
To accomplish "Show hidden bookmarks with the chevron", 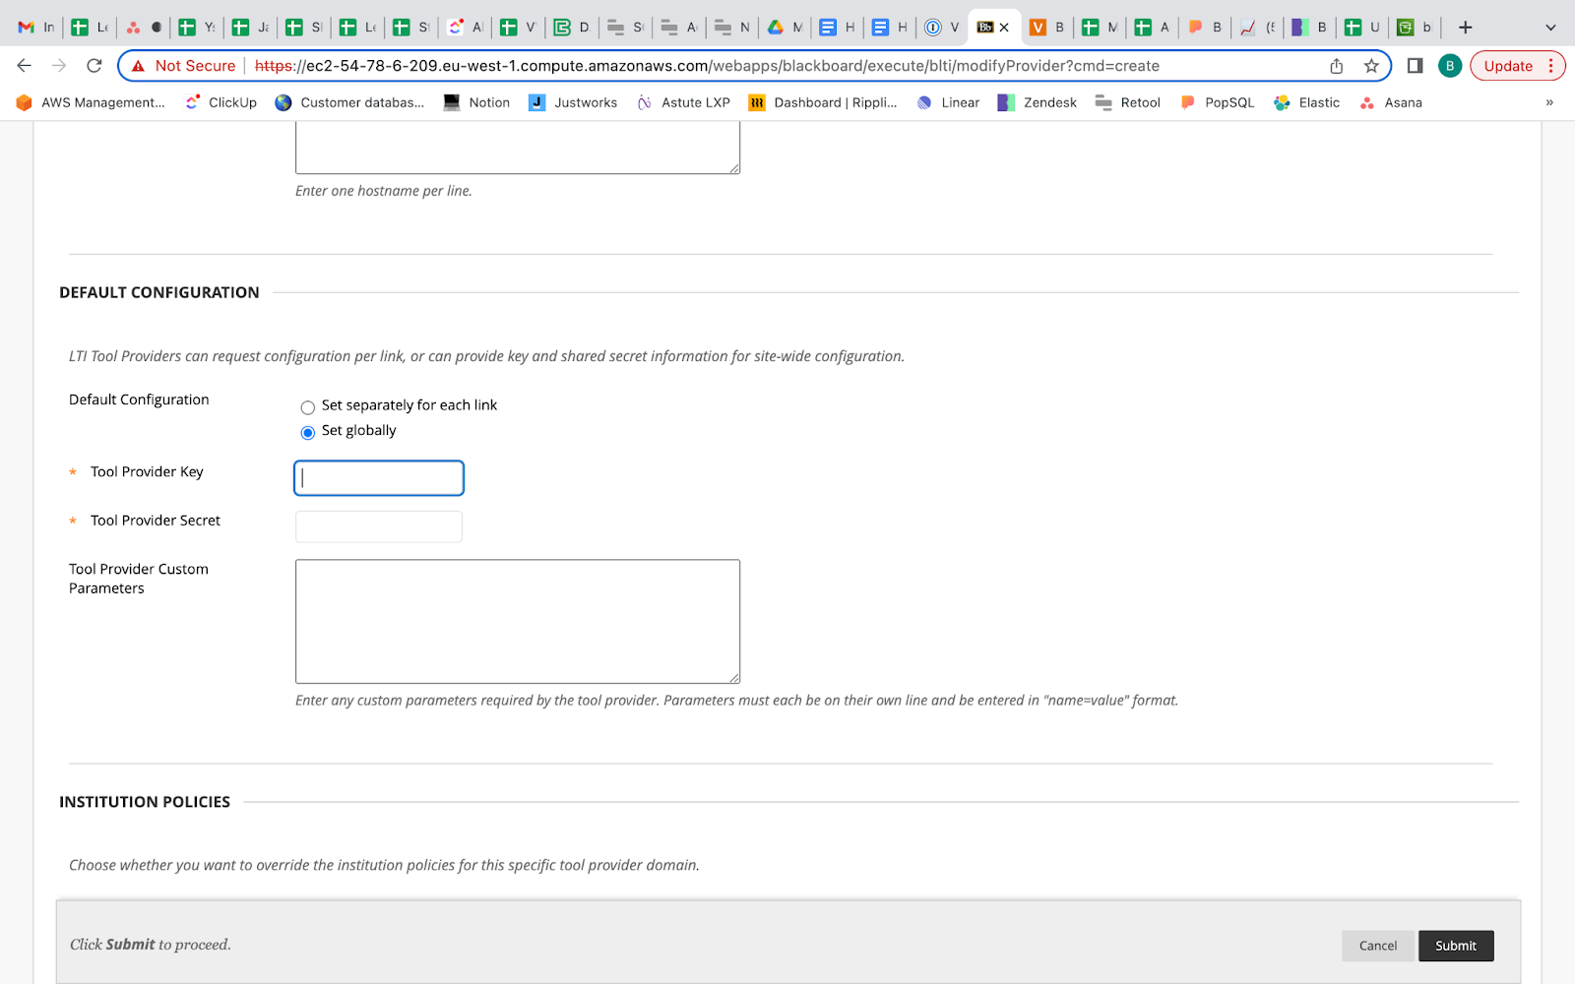I will [1549, 102].
